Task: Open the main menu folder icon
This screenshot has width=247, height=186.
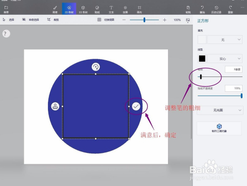Action: click(x=6, y=9)
